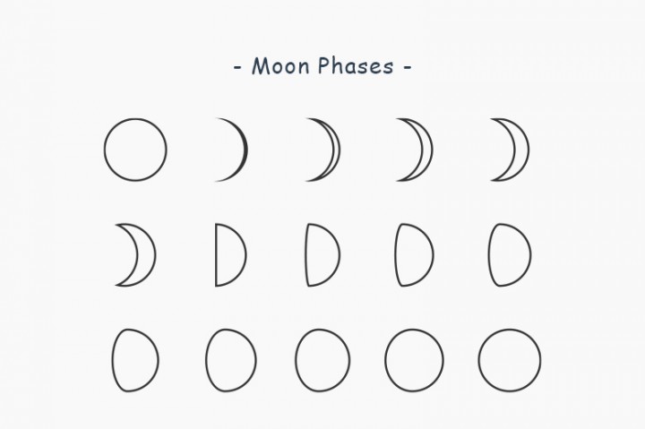The height and width of the screenshot is (429, 645).
Task: Select the last gibbous moon in middle row
Action: click(x=508, y=254)
